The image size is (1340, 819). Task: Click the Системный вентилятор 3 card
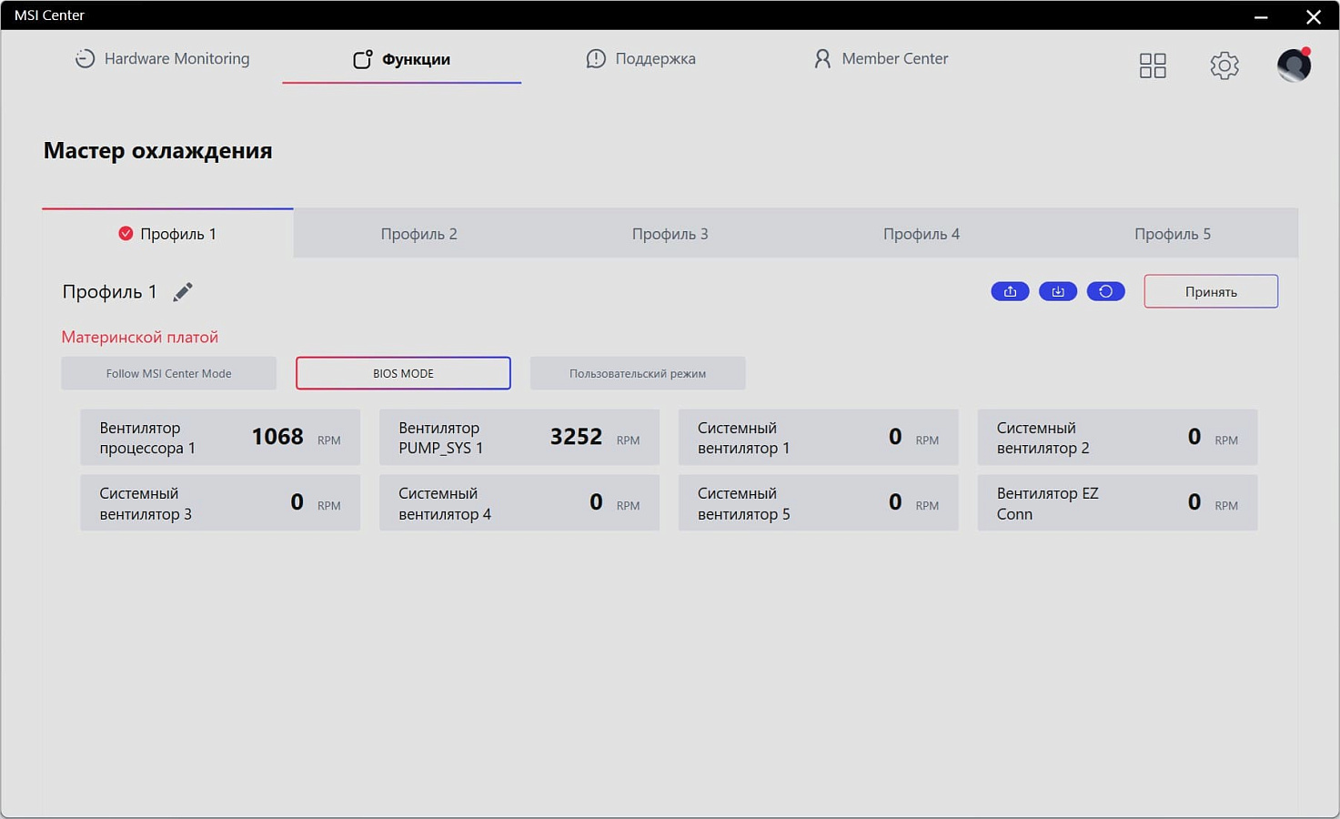tap(220, 503)
